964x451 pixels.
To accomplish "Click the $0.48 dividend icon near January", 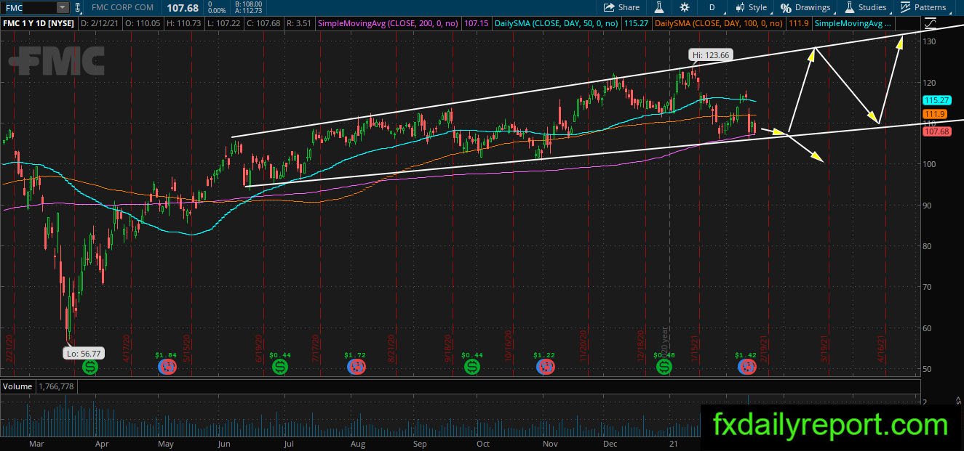I will [664, 367].
